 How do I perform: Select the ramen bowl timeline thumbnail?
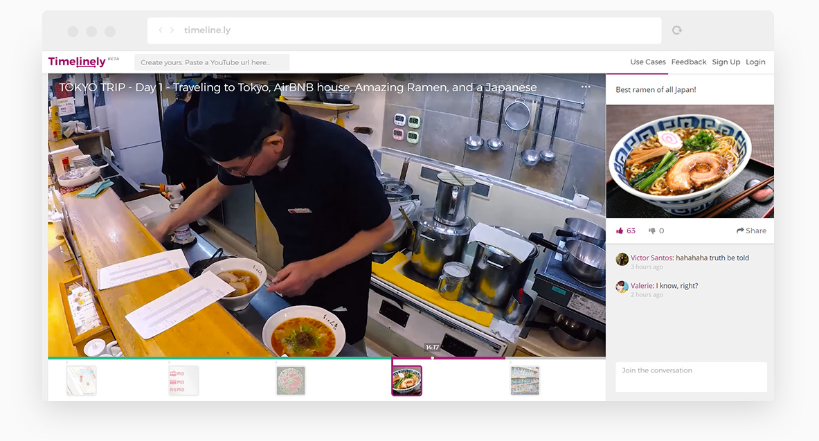pyautogui.click(x=406, y=381)
